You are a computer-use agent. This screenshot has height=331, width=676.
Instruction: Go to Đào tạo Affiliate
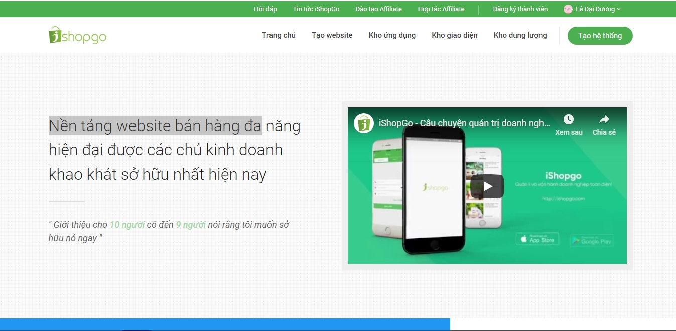click(378, 9)
